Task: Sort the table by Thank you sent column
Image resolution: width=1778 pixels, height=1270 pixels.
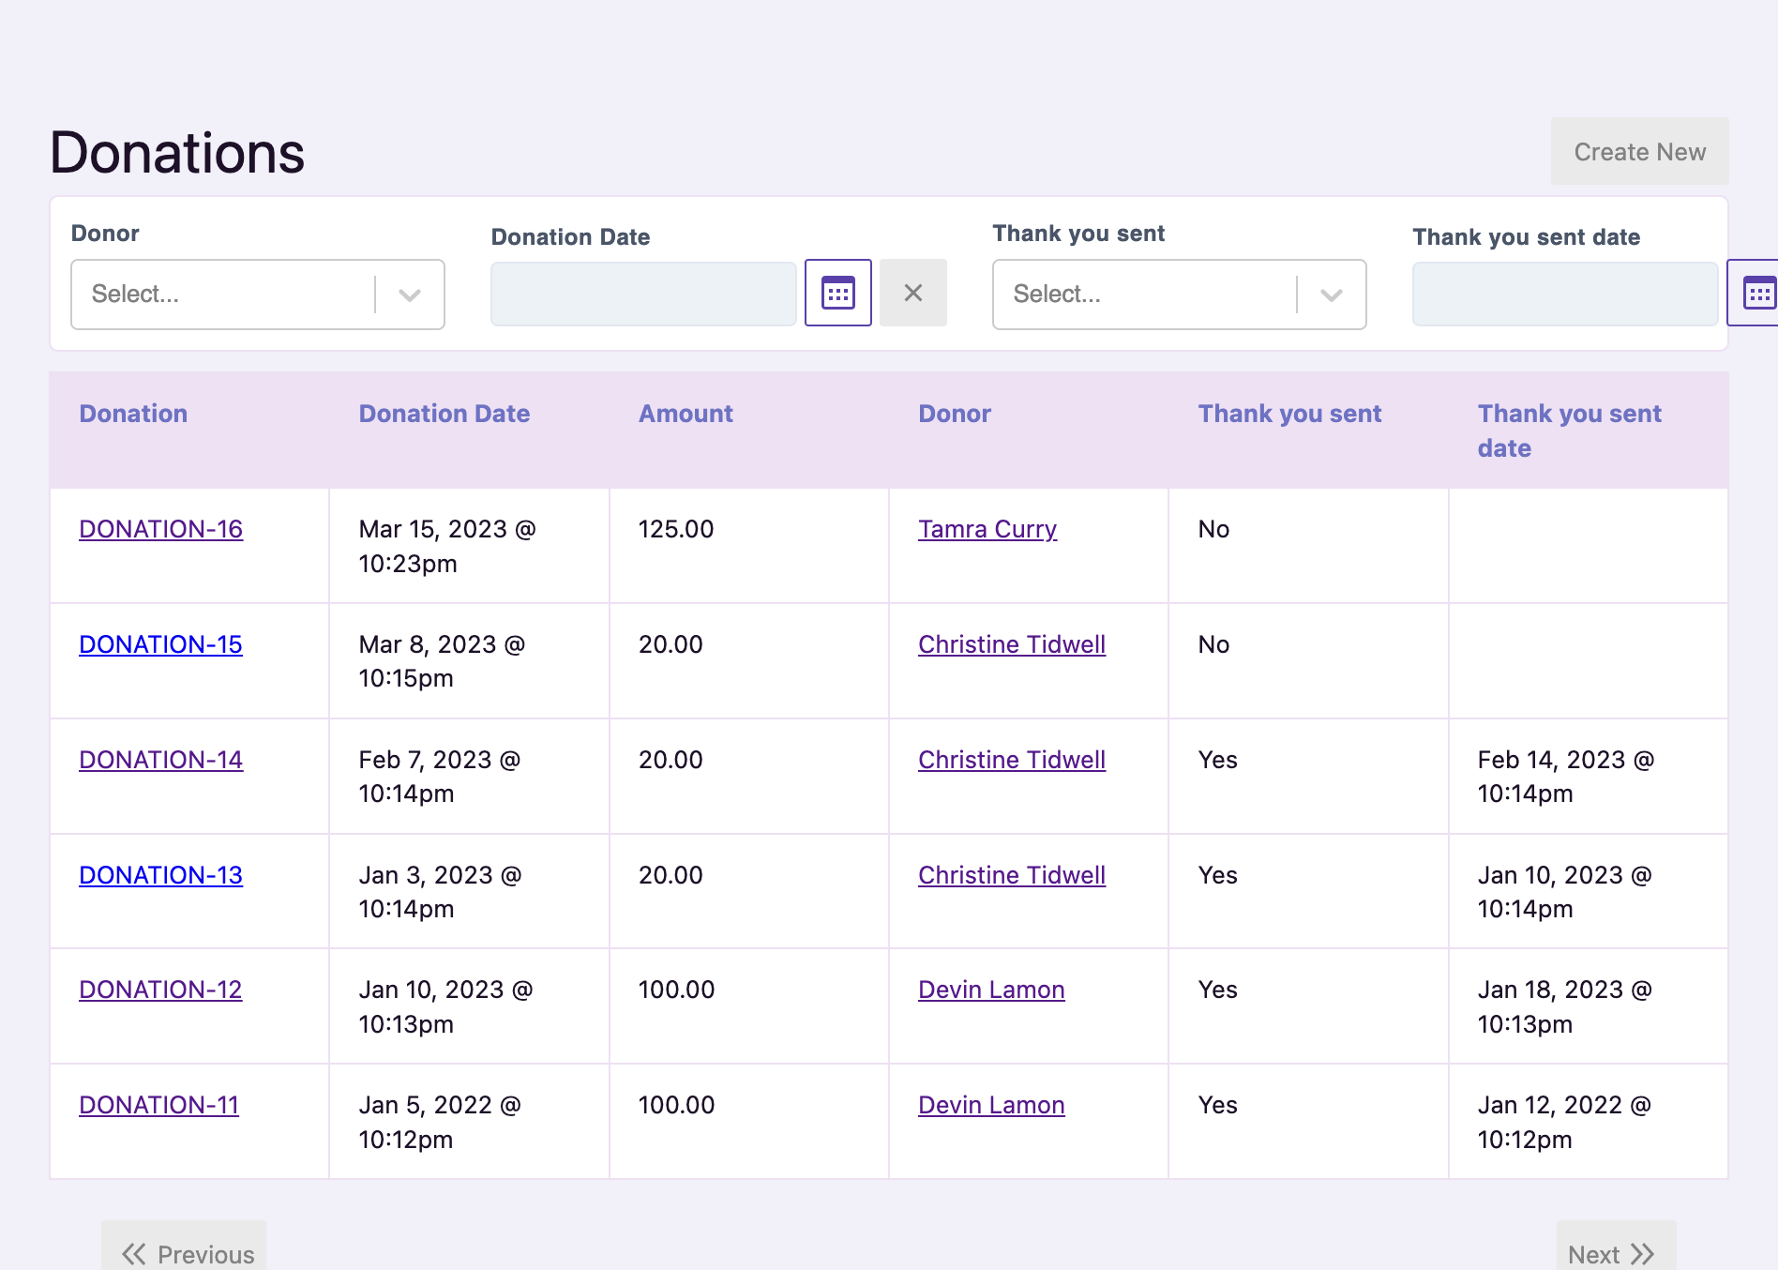Action: tap(1289, 413)
